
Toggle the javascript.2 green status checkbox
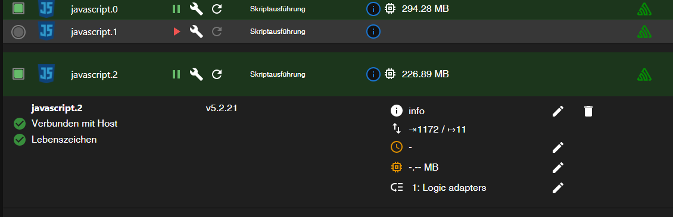18,74
